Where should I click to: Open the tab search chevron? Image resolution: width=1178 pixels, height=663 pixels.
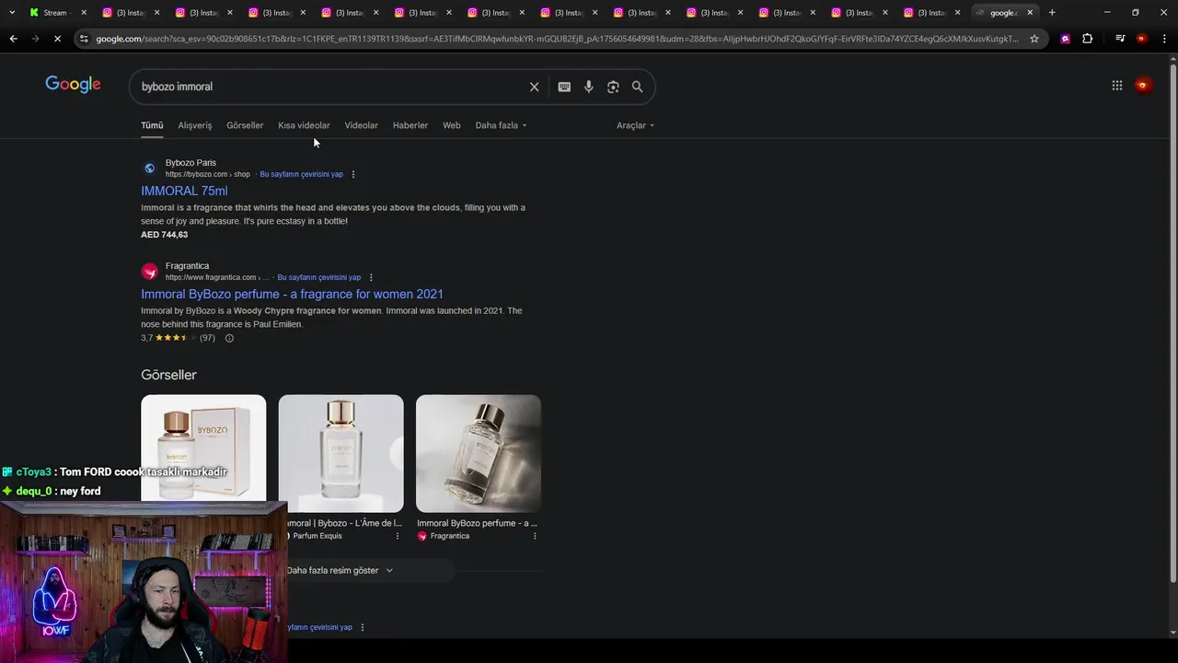pos(12,13)
